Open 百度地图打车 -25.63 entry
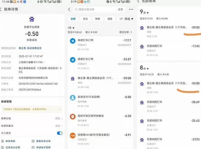The width and height of the screenshot is (201, 149). [170, 125]
